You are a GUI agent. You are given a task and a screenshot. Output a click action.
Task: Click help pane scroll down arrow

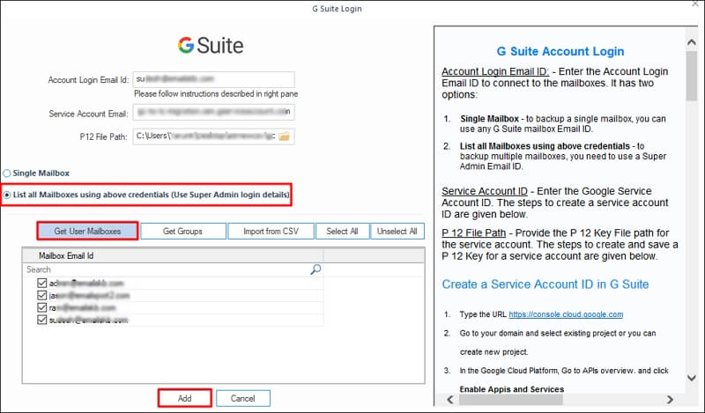point(692,378)
